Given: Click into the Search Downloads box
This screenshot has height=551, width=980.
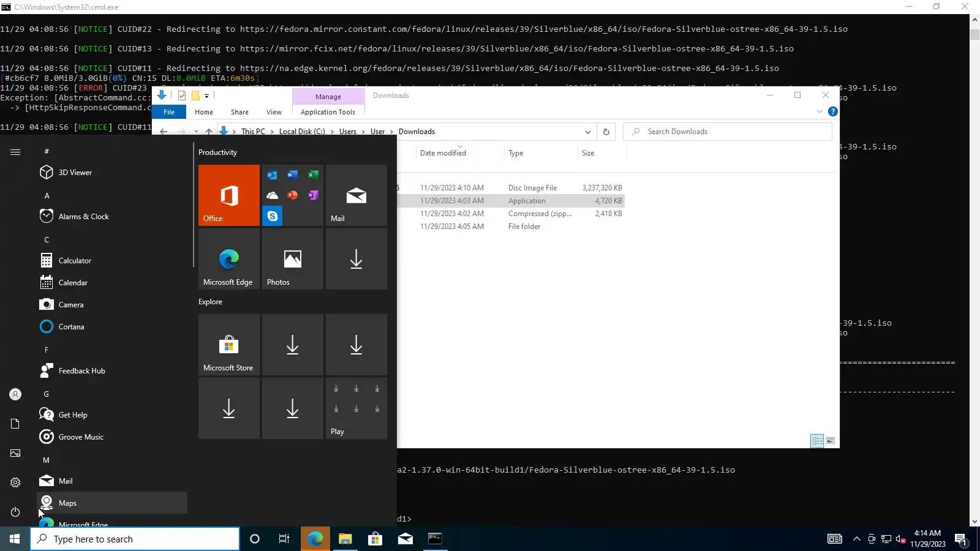Looking at the screenshot, I should click(x=728, y=132).
